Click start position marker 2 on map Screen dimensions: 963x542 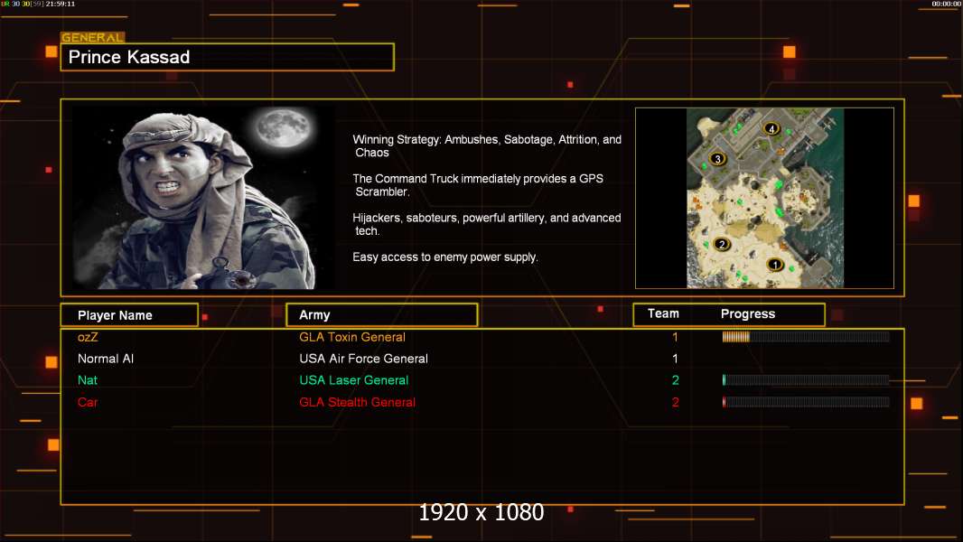tap(722, 244)
